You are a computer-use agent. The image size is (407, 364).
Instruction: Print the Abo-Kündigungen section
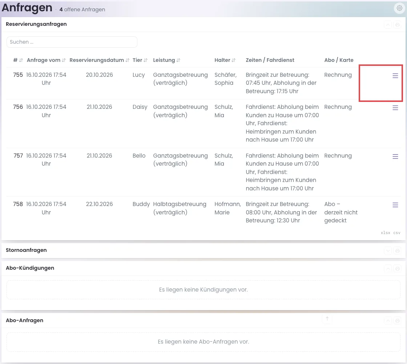[398, 269]
